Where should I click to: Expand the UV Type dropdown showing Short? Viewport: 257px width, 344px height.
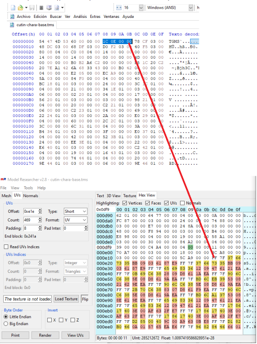[76, 211]
